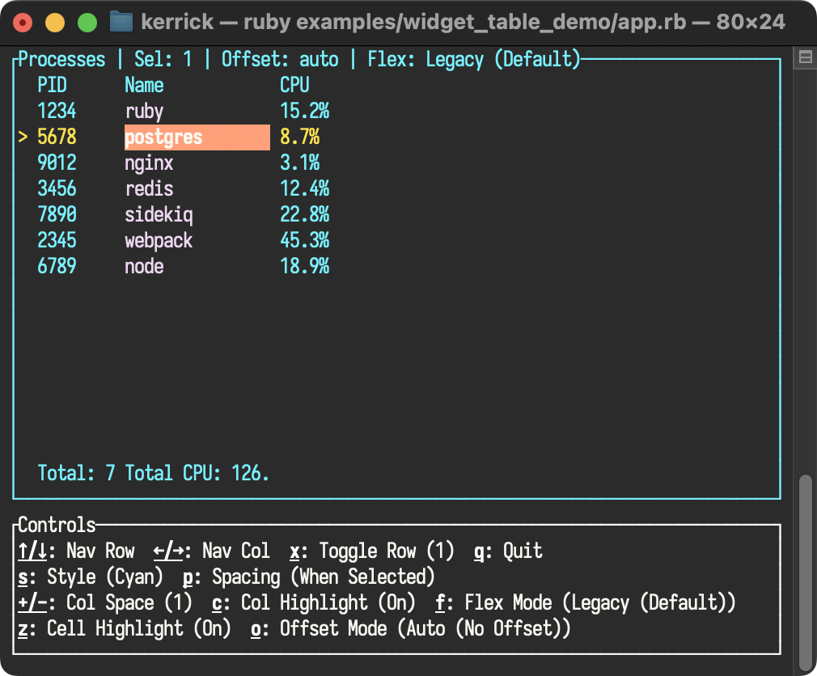Click the sidekiq process name
The width and height of the screenshot is (817, 676).
(159, 215)
